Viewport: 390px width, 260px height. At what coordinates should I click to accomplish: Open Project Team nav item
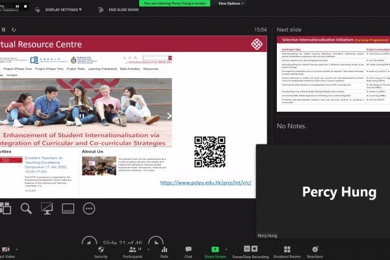76,69
